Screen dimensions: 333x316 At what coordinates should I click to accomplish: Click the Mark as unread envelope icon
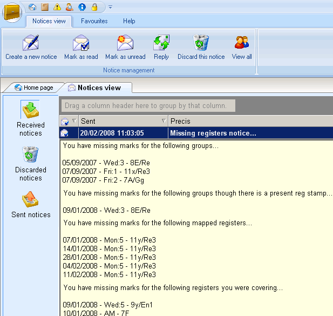pos(125,43)
